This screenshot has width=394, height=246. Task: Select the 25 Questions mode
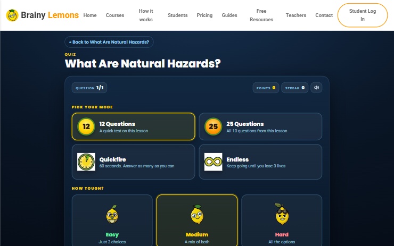(260, 126)
